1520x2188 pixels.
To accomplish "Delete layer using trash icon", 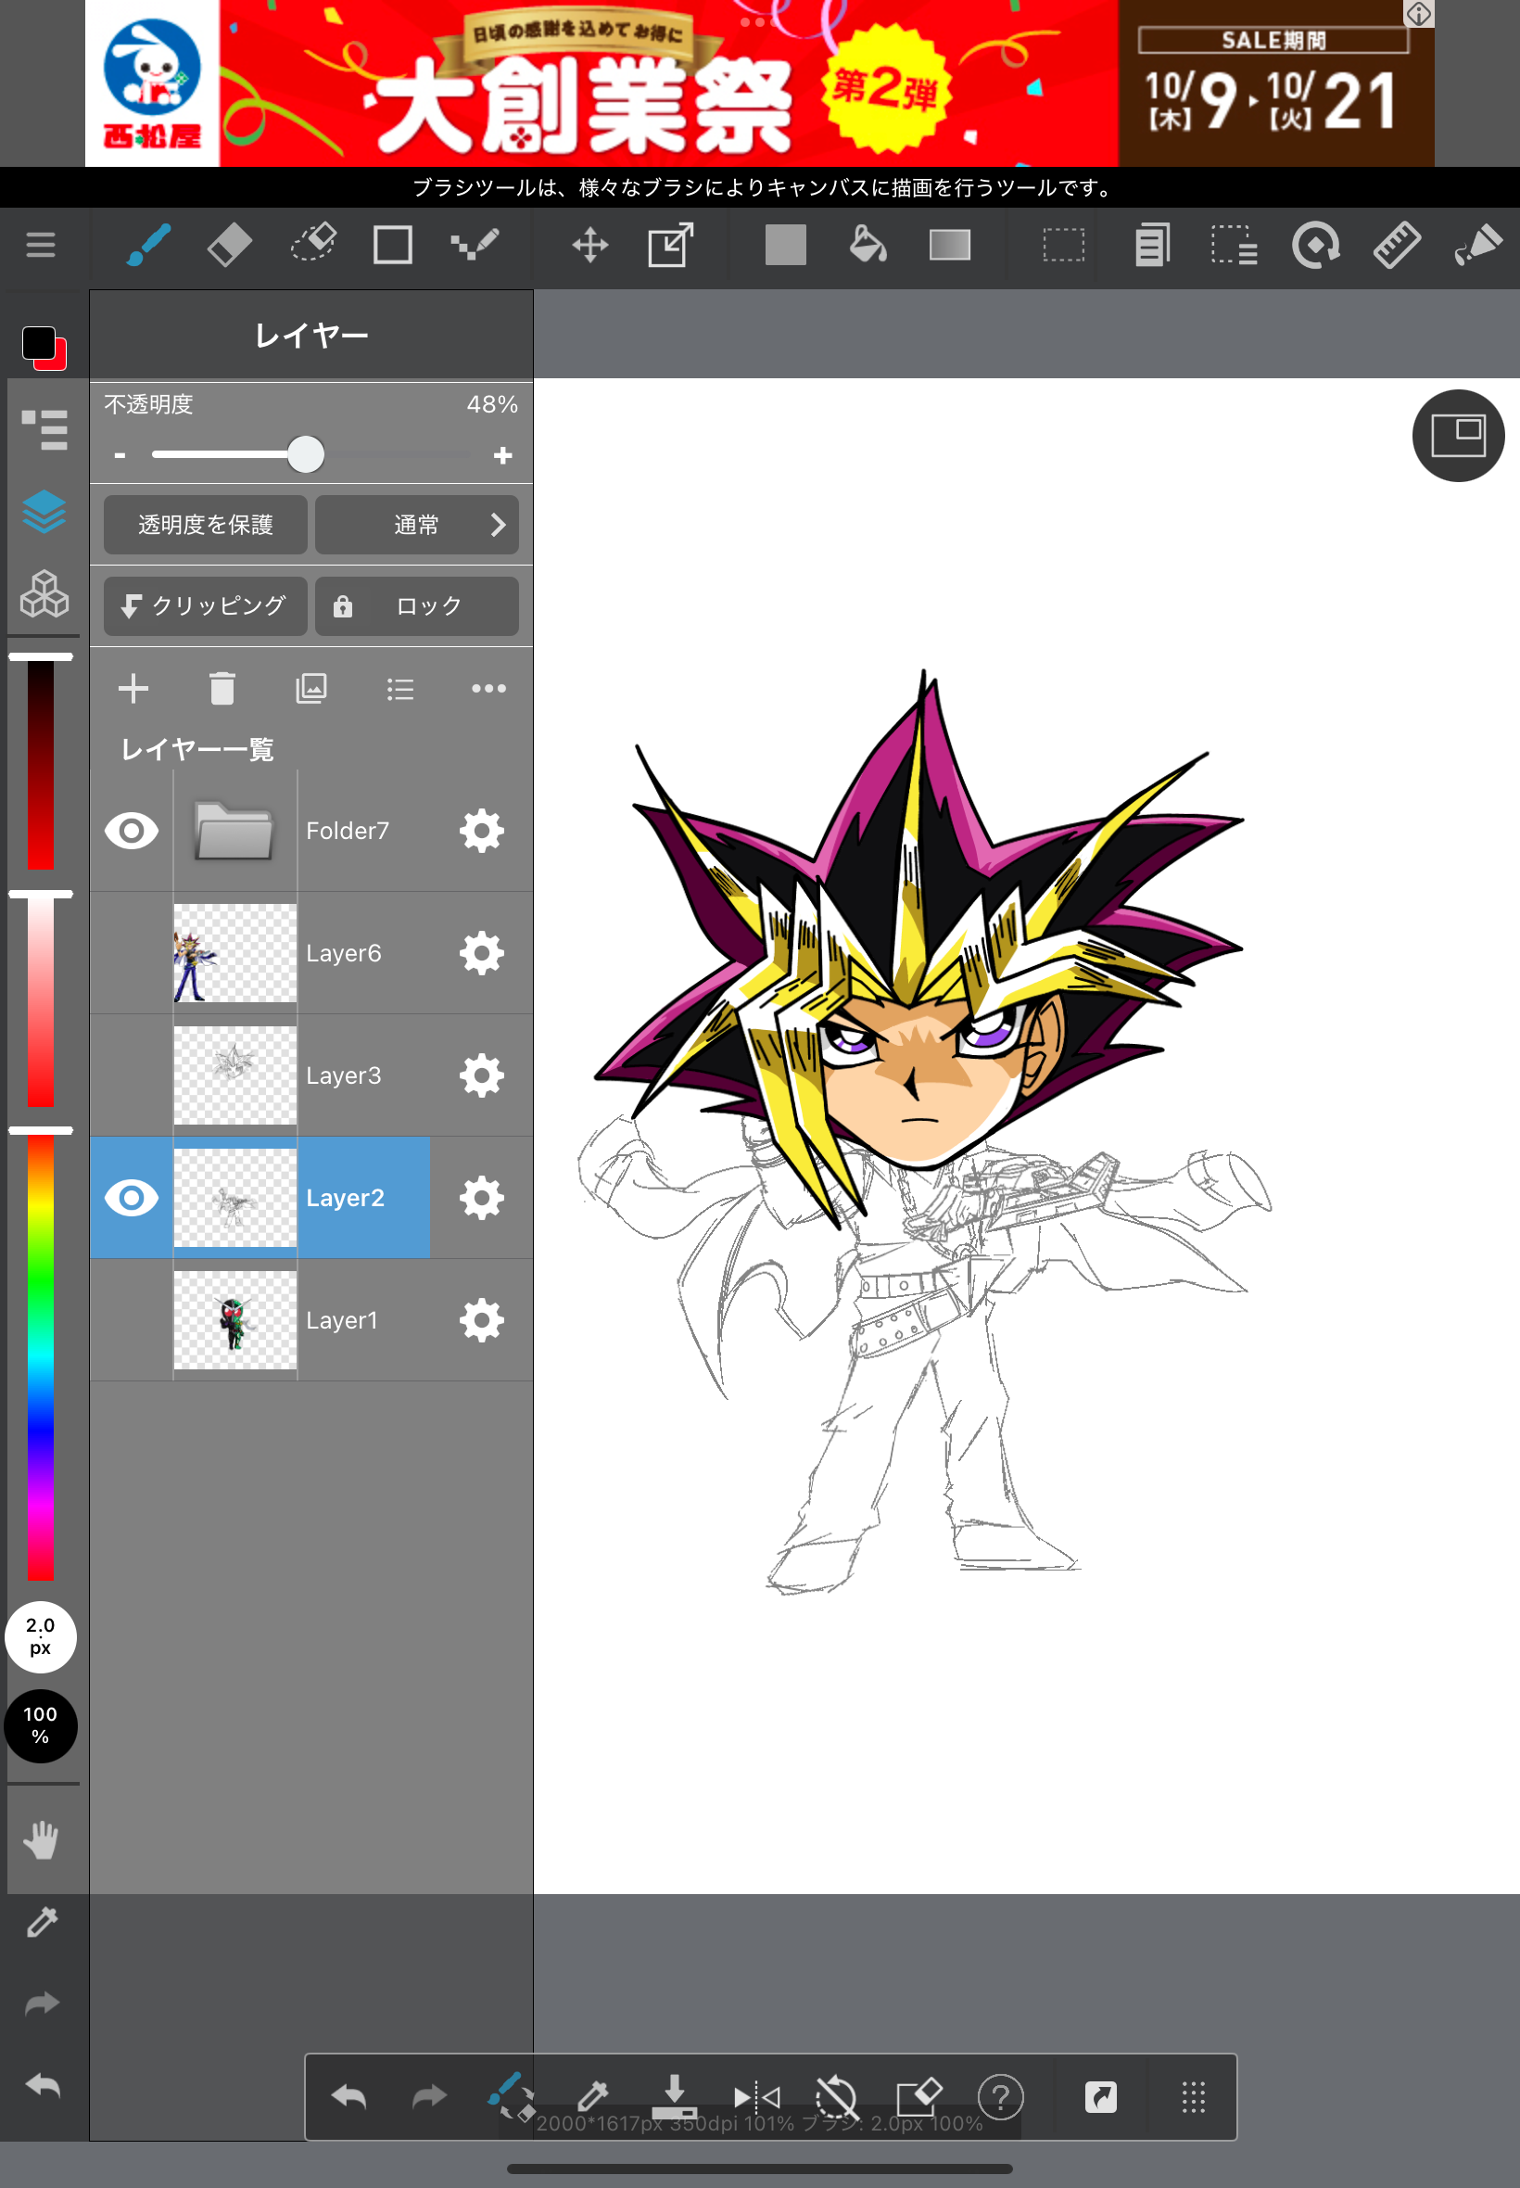I will click(x=222, y=689).
